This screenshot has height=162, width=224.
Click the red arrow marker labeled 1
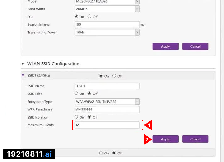[148, 125]
